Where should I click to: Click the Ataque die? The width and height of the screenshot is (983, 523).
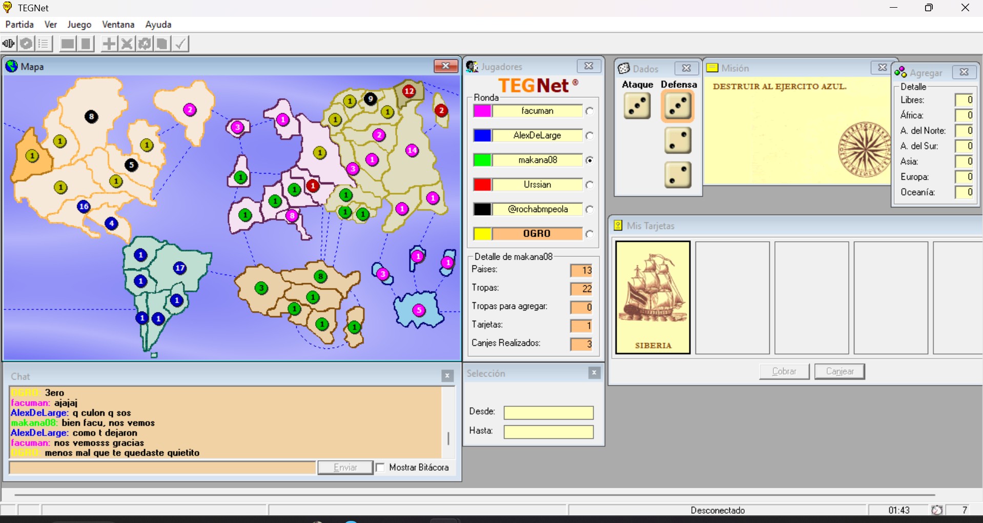tap(637, 106)
